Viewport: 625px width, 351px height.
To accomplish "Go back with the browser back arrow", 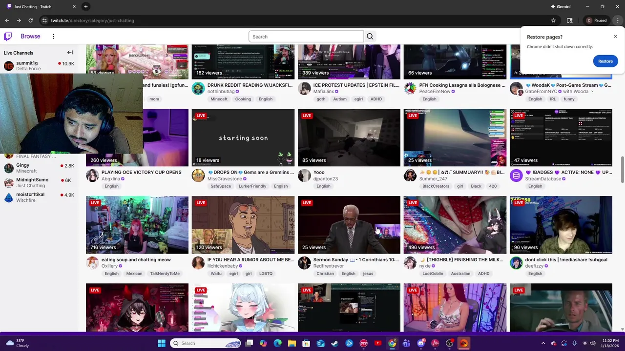I will (x=7, y=20).
